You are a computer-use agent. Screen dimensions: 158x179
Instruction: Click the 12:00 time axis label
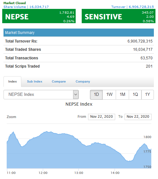click(43, 173)
